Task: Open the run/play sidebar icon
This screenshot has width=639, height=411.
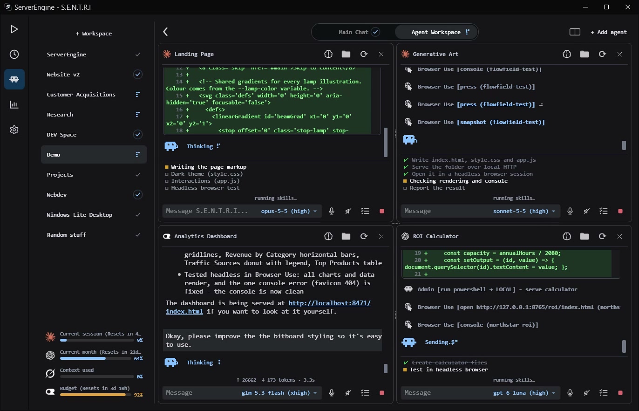Action: 14,29
